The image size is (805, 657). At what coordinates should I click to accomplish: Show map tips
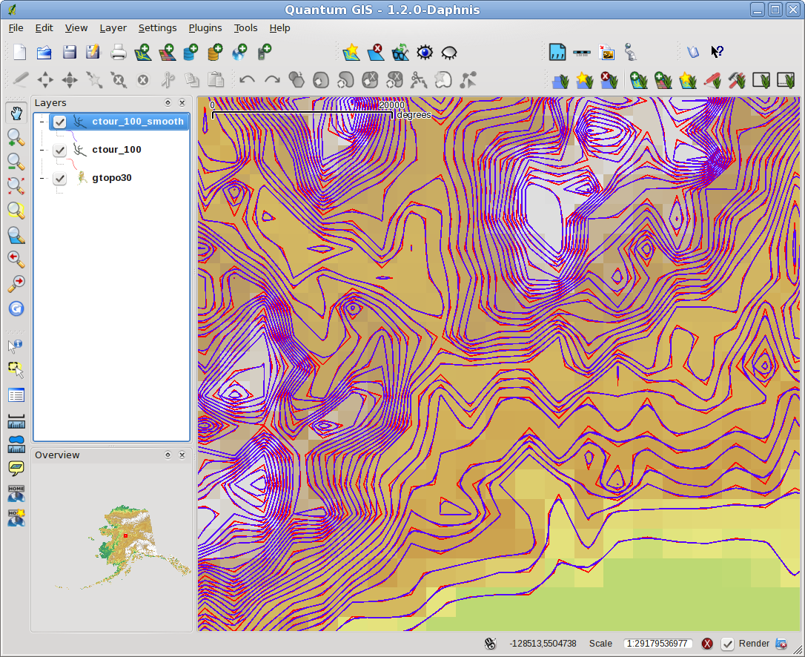click(16, 468)
